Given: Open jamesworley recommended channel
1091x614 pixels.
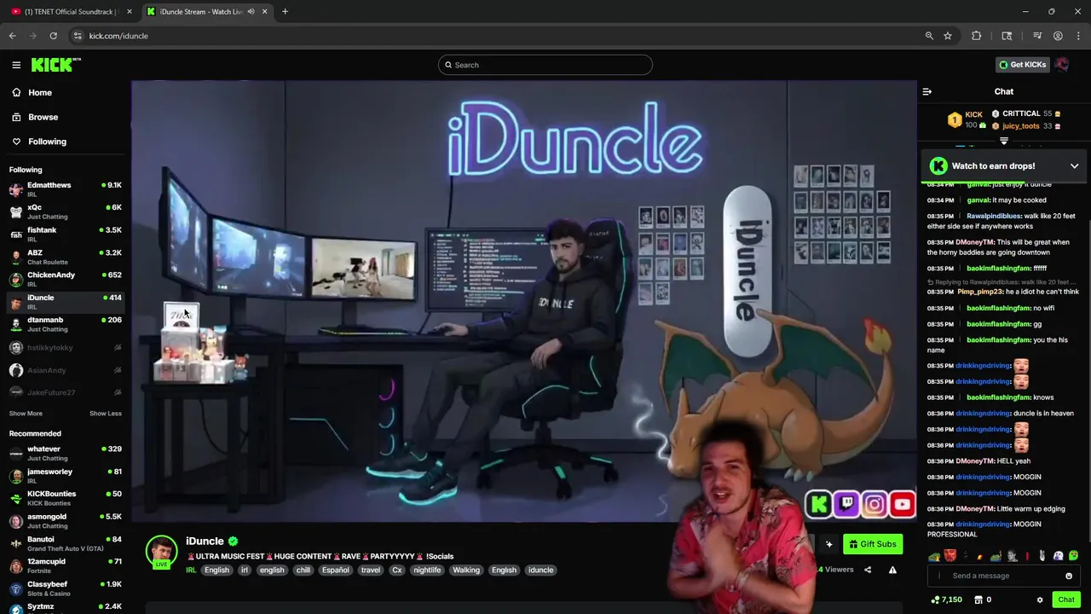Looking at the screenshot, I should (x=65, y=475).
